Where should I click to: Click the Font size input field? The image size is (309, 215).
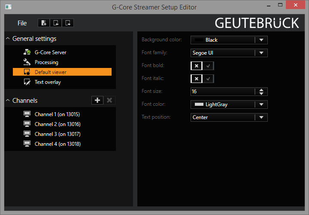(x=223, y=92)
